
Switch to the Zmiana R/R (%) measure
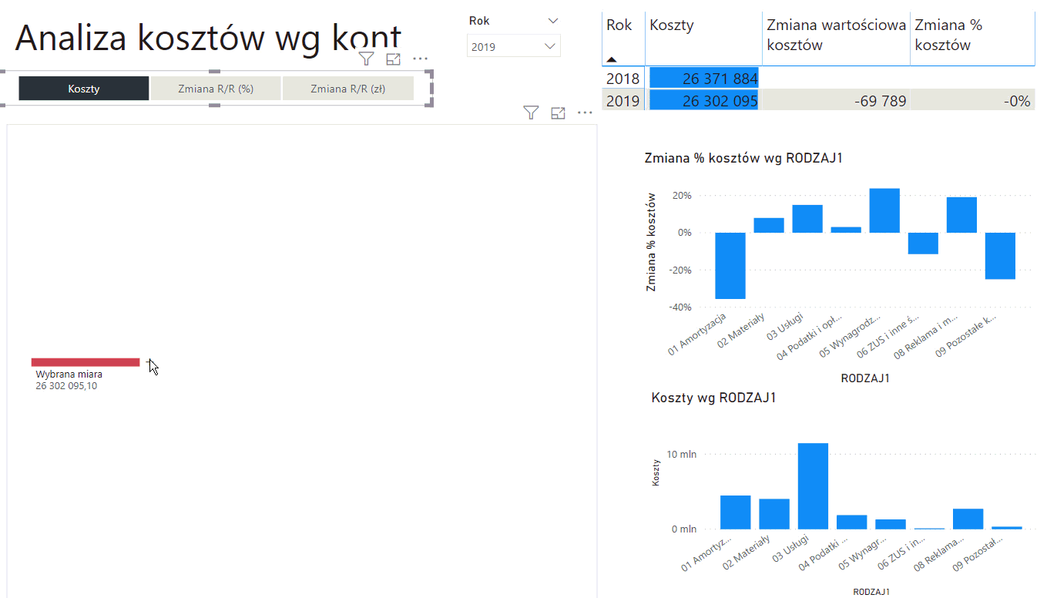(x=216, y=89)
